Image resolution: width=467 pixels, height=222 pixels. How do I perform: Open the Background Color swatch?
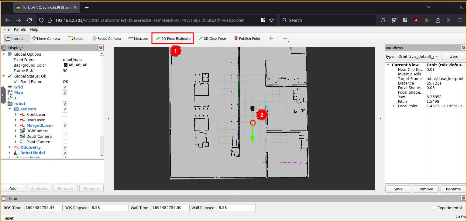point(66,65)
